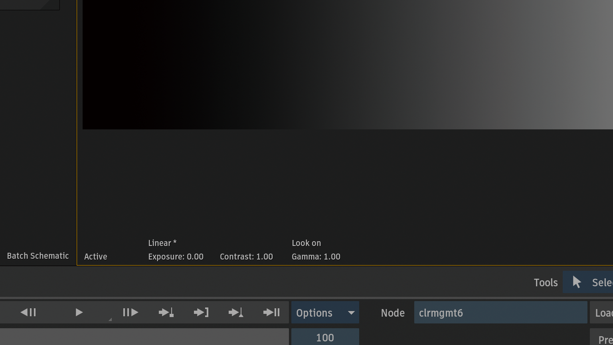The image size is (613, 345).
Task: Click arrow-to-square-marker transport icon
Action: (x=166, y=312)
